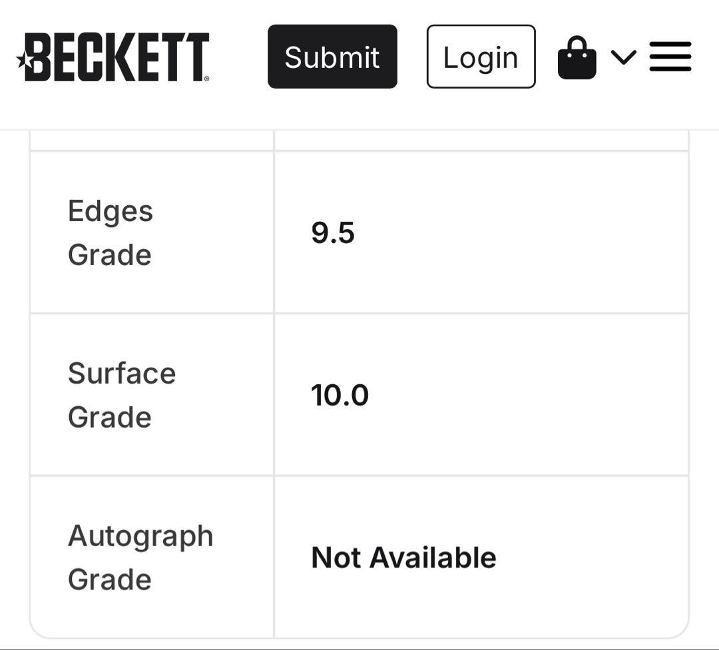Click "Grade" beneath the word Edges
The image size is (719, 650).
[110, 255]
